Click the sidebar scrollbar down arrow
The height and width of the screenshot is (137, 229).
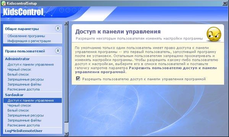pos(66,134)
